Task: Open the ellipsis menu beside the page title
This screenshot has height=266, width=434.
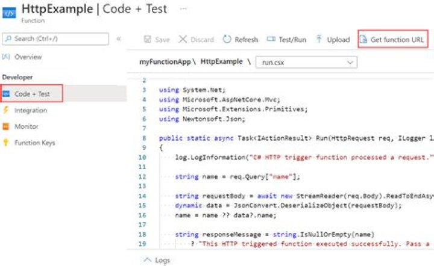Action: (x=183, y=9)
